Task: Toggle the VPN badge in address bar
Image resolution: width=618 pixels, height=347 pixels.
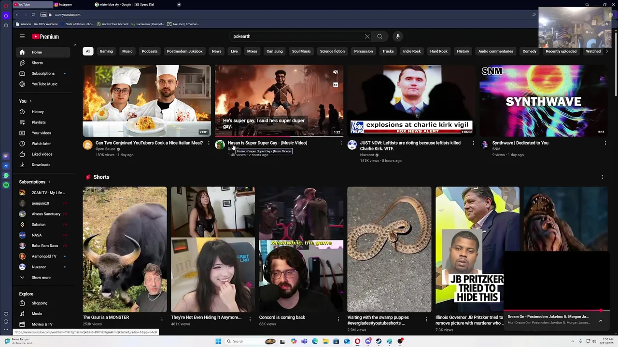Action: 43,15
